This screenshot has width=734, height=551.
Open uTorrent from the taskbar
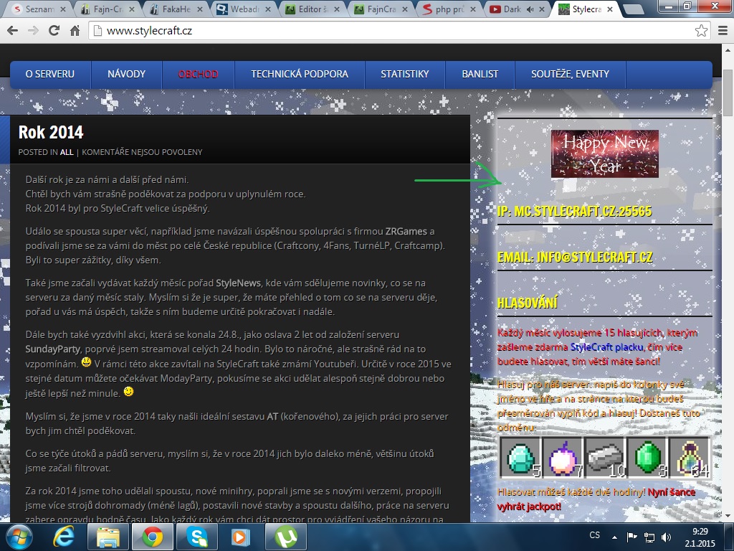click(x=285, y=537)
